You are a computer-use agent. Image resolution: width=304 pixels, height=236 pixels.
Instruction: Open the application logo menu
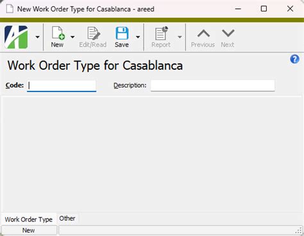(16, 37)
